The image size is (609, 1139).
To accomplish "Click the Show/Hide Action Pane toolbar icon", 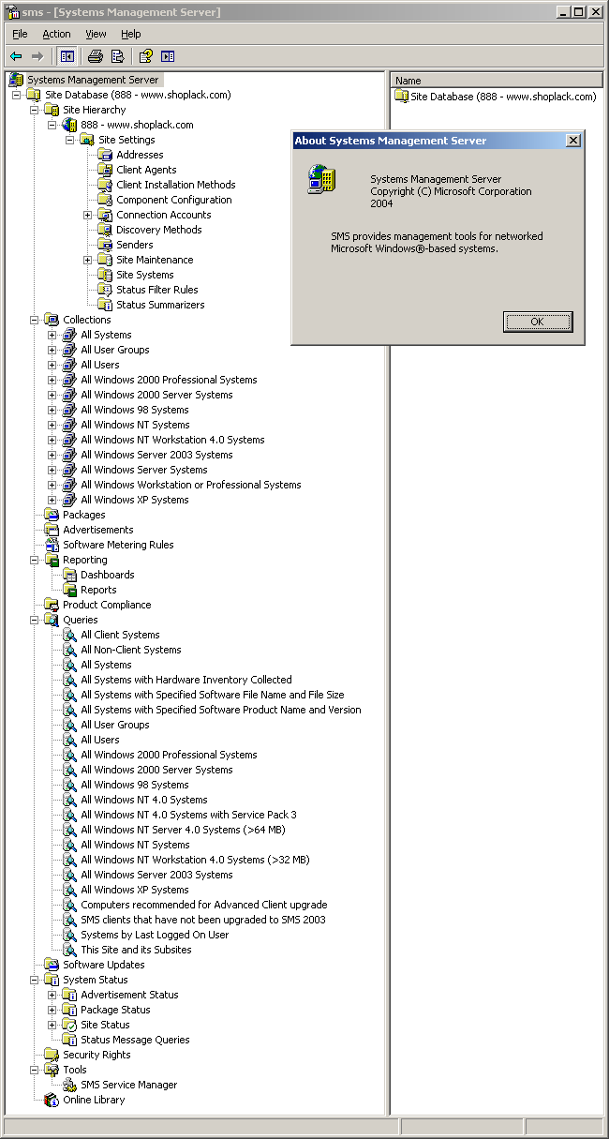I will click(x=168, y=56).
